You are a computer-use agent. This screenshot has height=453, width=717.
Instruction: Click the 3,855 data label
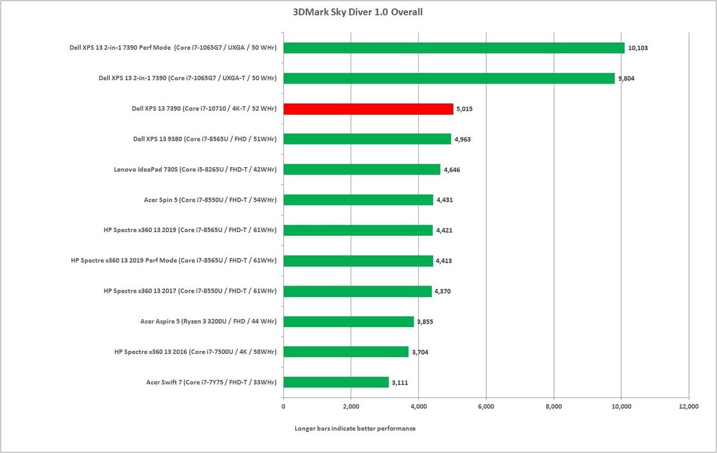coord(426,321)
